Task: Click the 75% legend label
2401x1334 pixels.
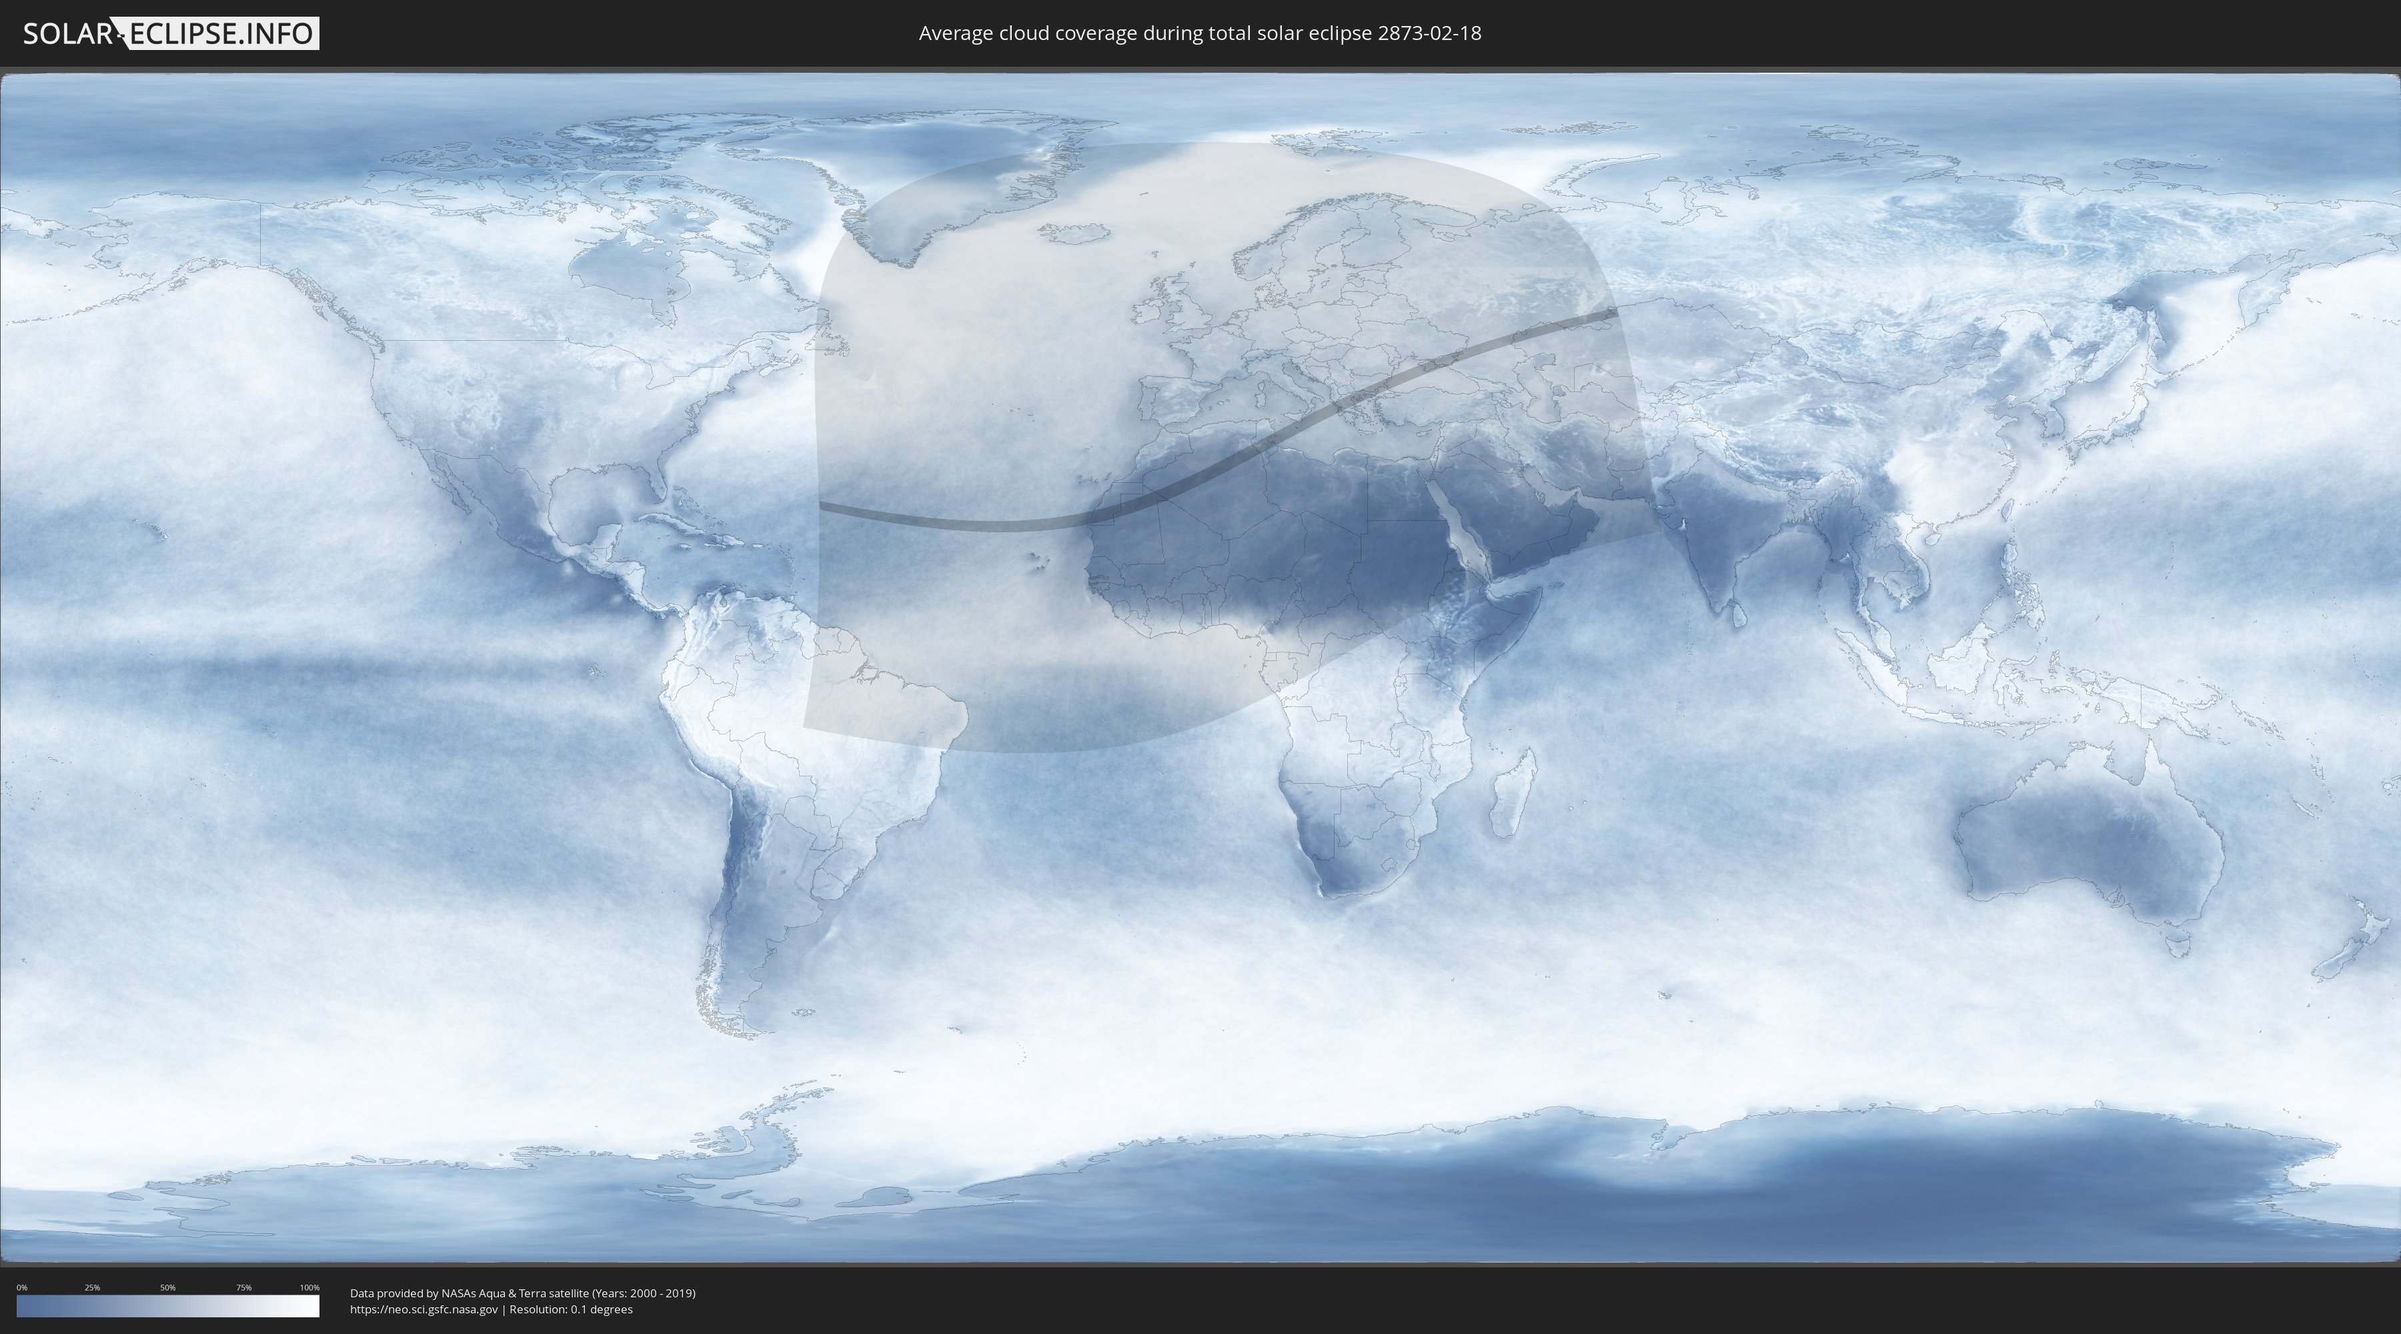Action: pyautogui.click(x=243, y=1287)
